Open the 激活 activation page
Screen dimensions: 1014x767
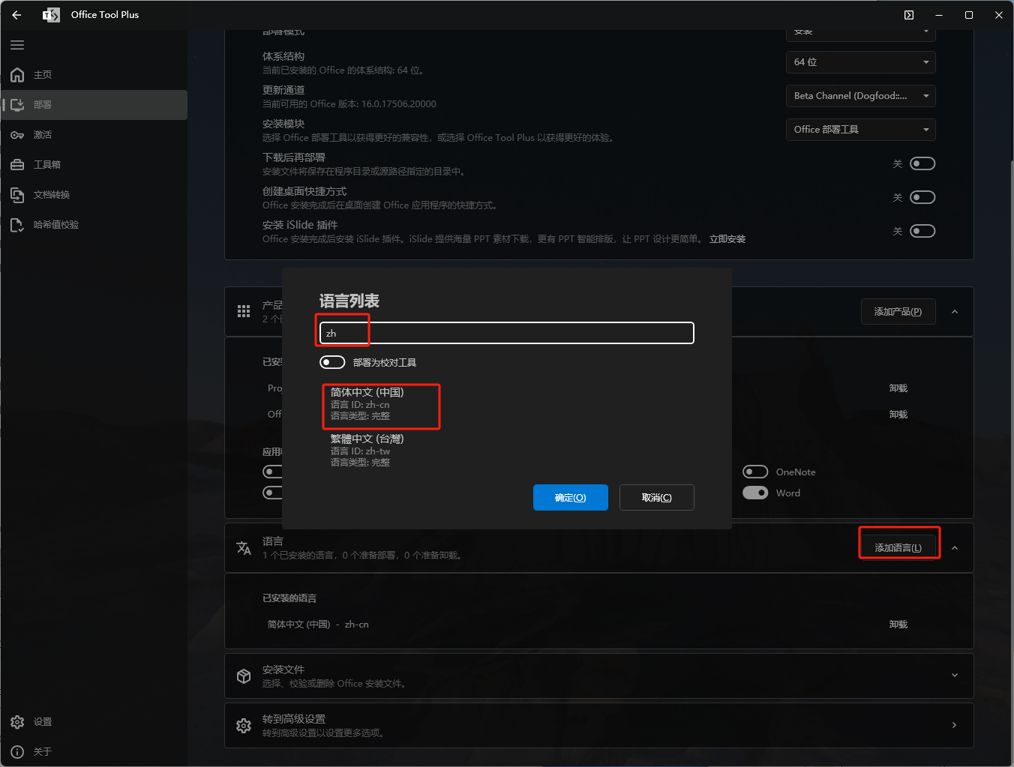pos(42,135)
